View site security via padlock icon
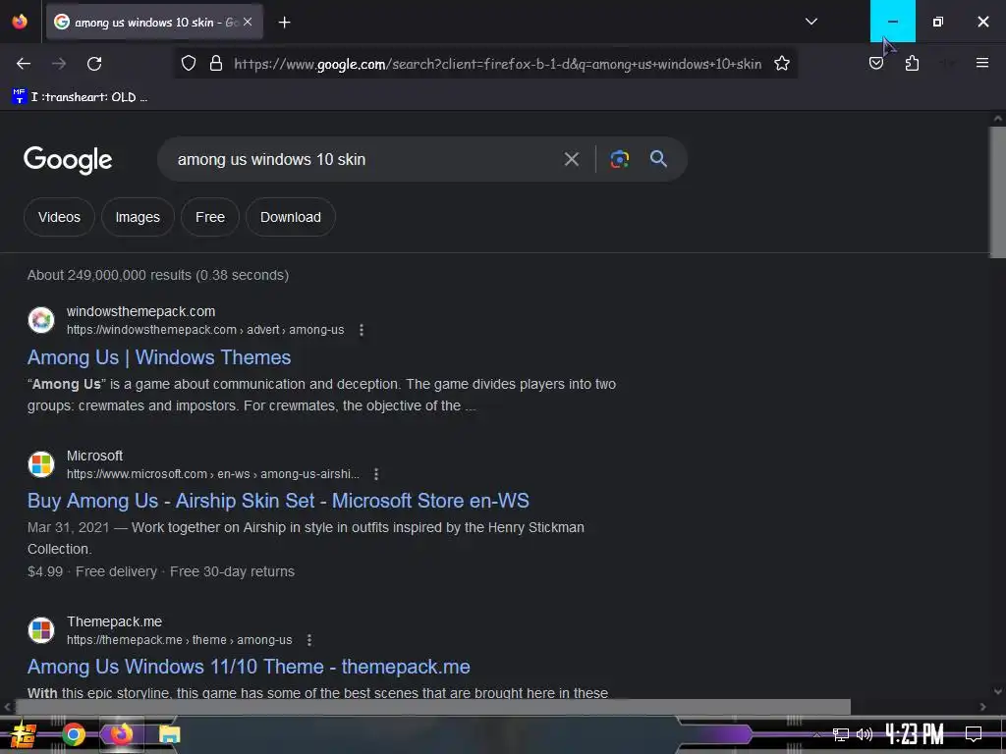The height and width of the screenshot is (754, 1006). [216, 64]
